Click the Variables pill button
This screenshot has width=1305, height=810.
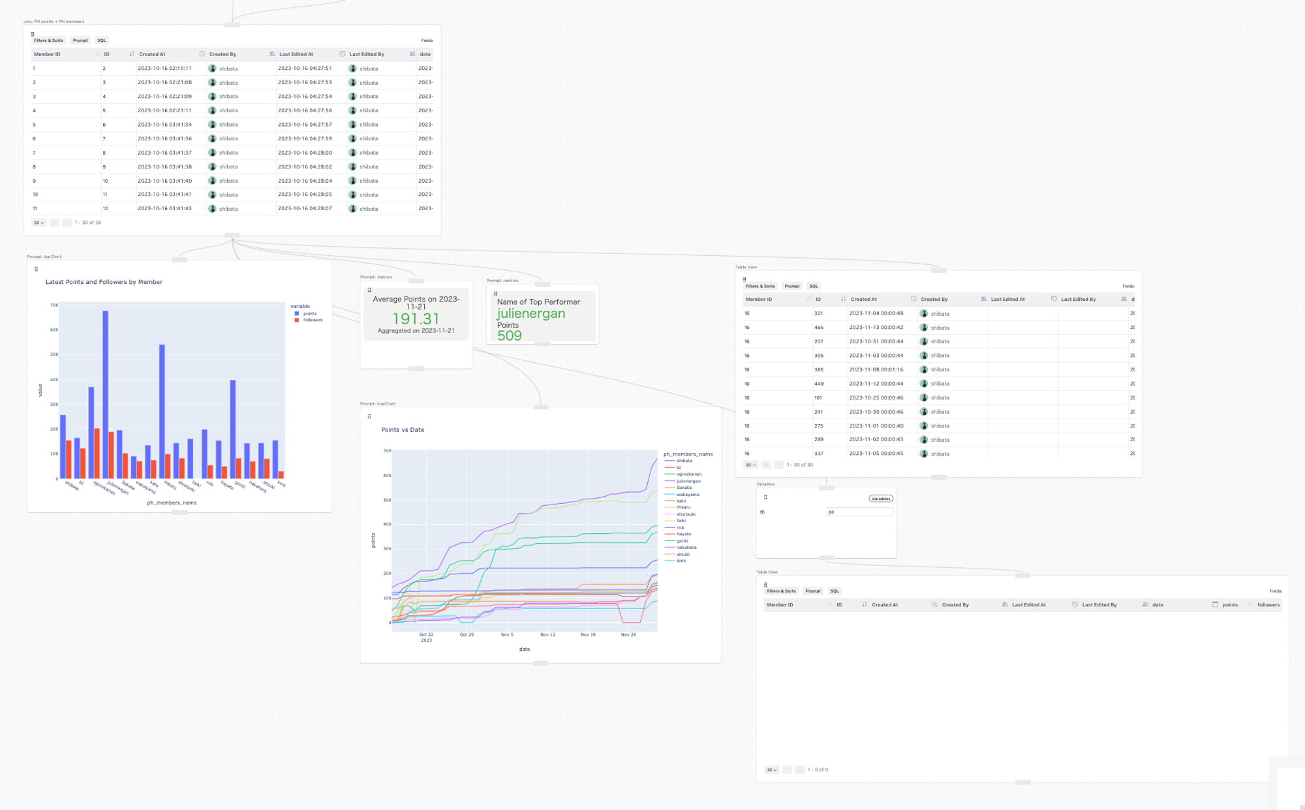coord(880,499)
